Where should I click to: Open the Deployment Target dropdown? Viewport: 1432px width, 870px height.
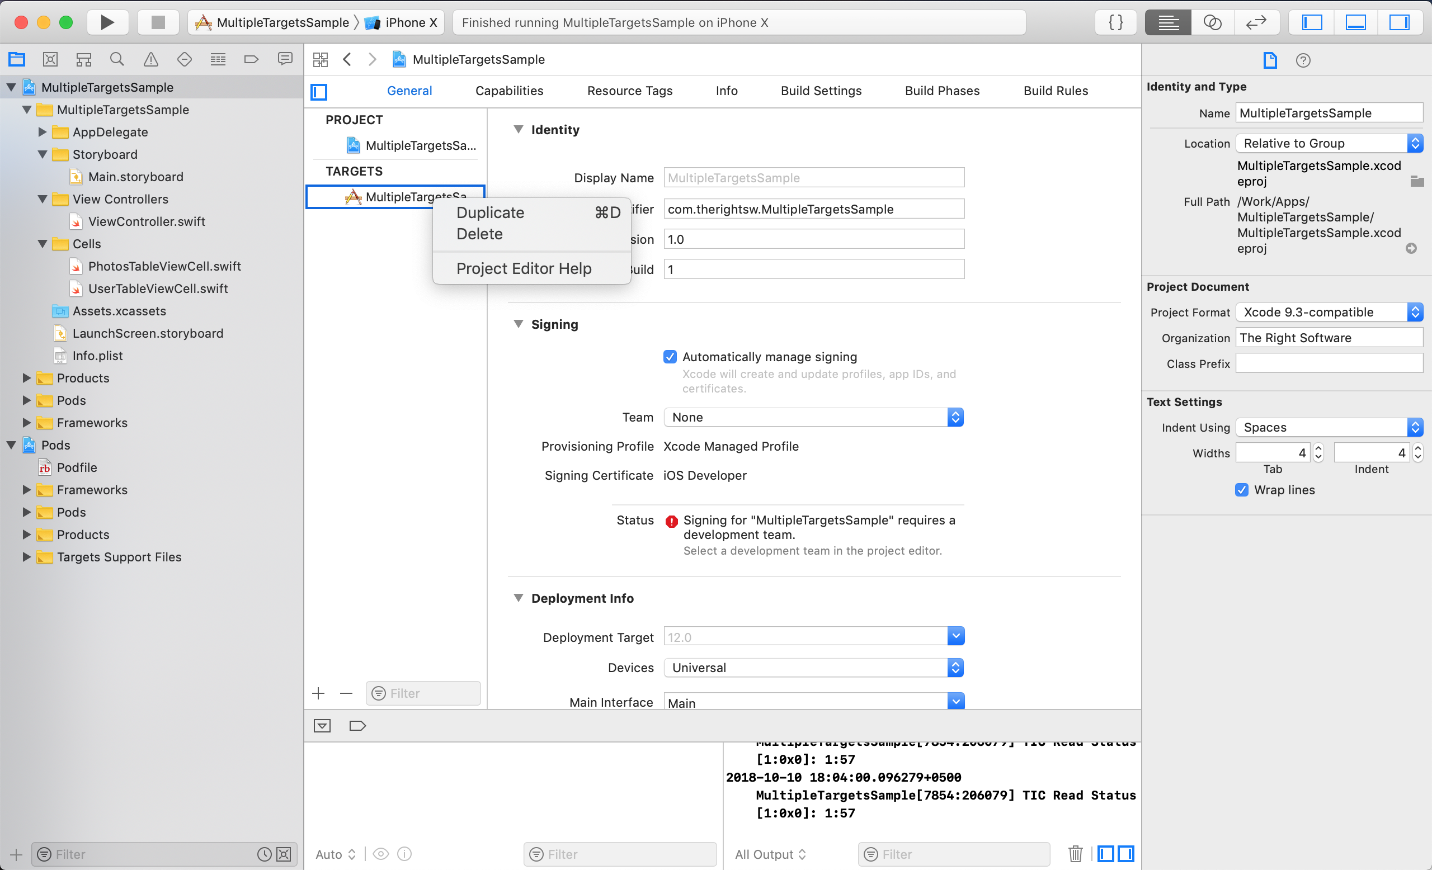pos(954,637)
